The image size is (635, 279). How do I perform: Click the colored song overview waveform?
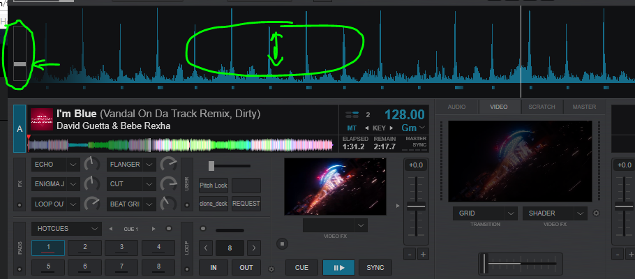pyautogui.click(x=181, y=145)
